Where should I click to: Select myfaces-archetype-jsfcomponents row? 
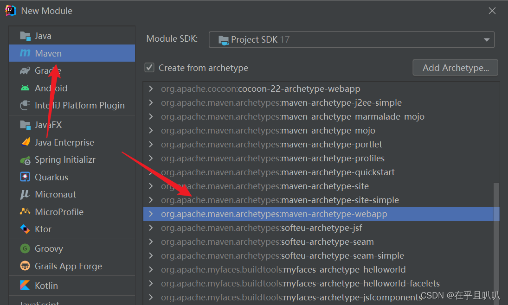pyautogui.click(x=319, y=298)
